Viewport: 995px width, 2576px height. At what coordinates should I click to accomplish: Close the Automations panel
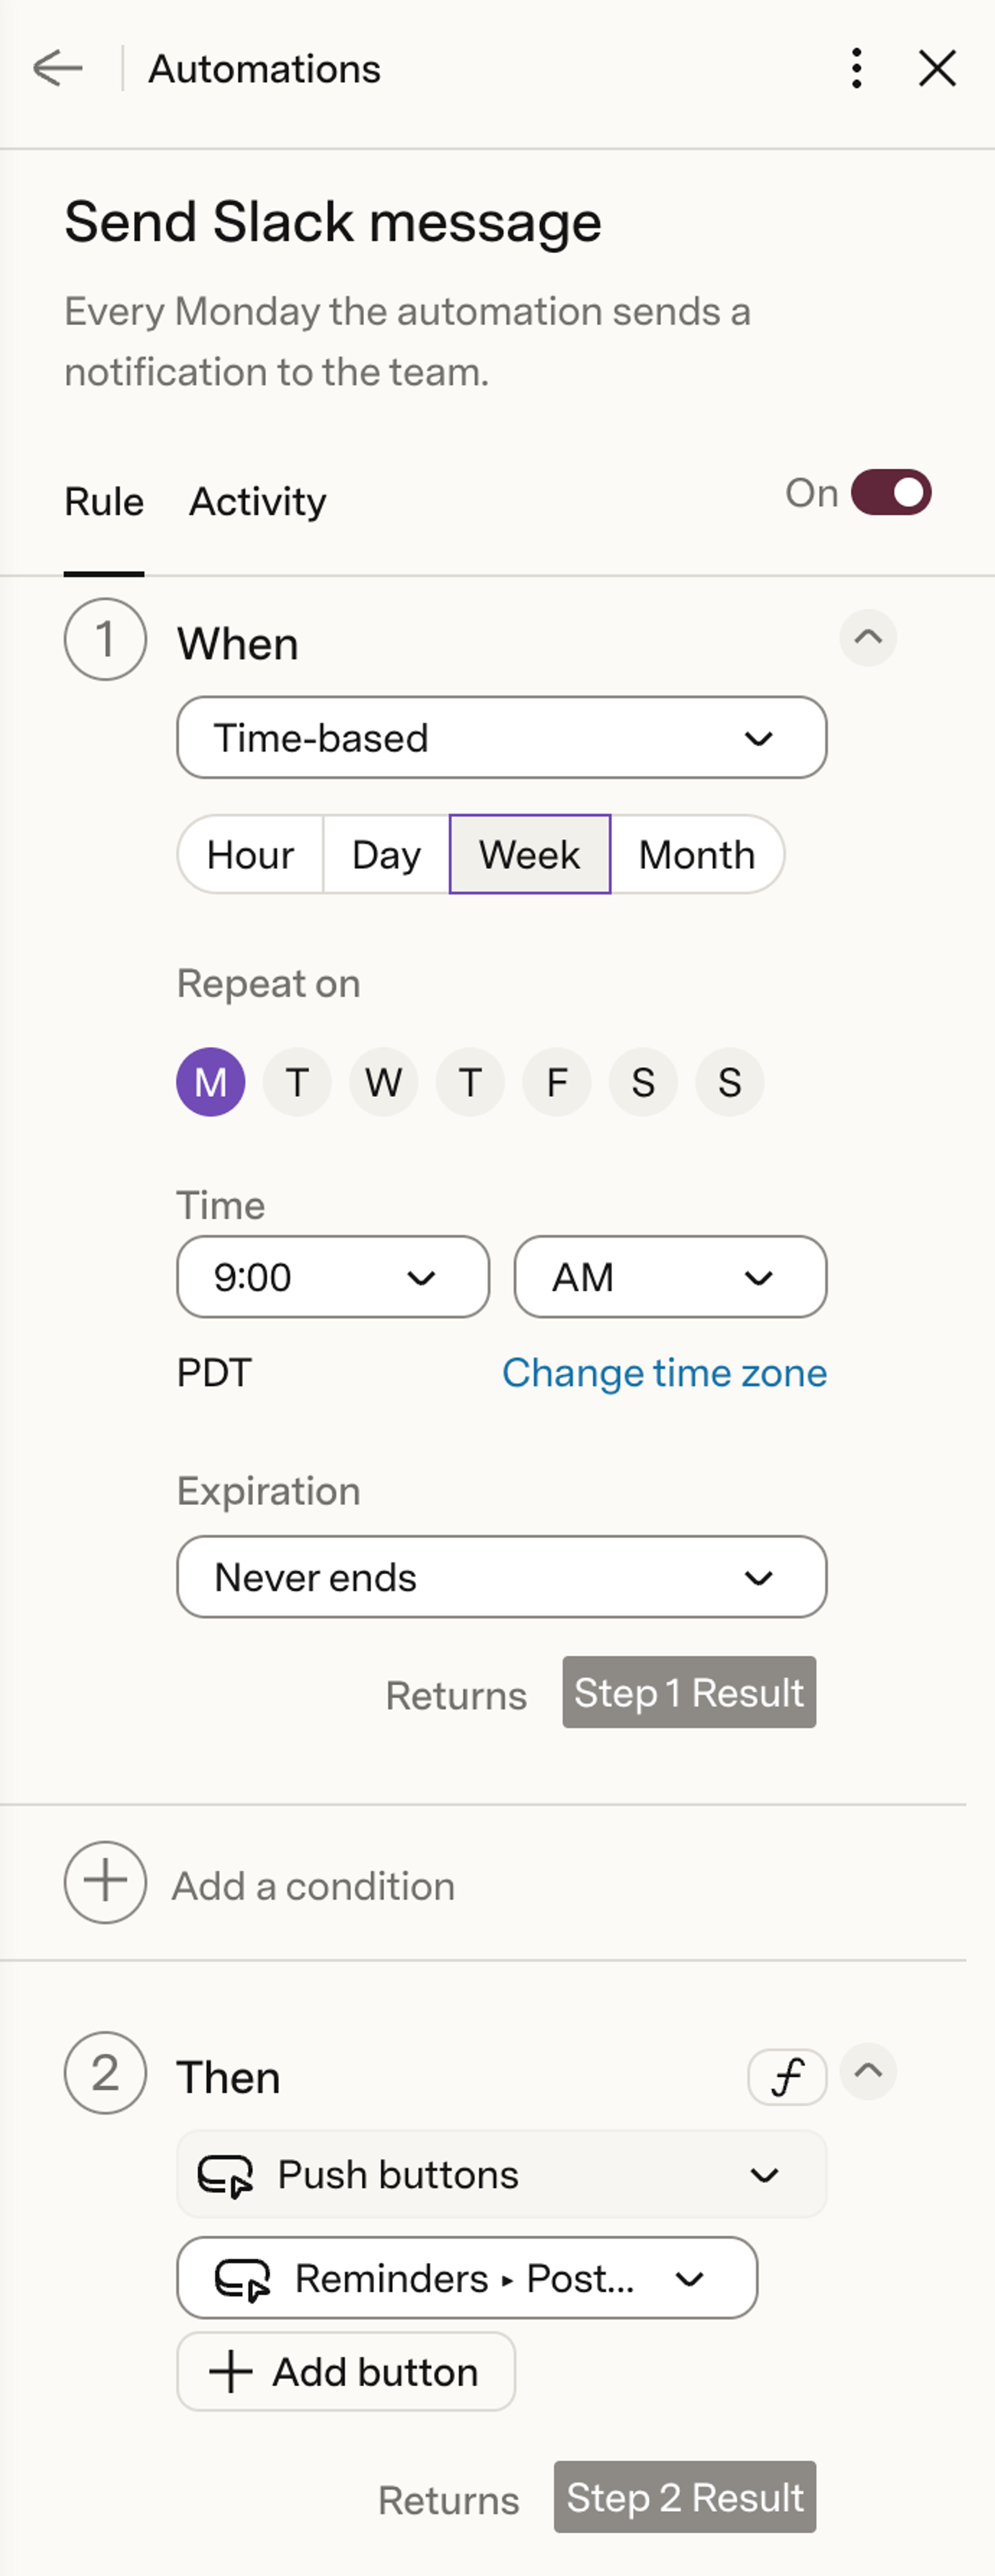point(937,69)
